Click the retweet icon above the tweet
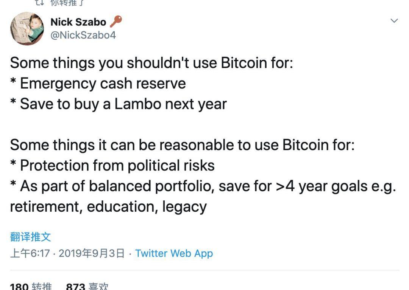This screenshot has width=409, height=290. (x=39, y=3)
